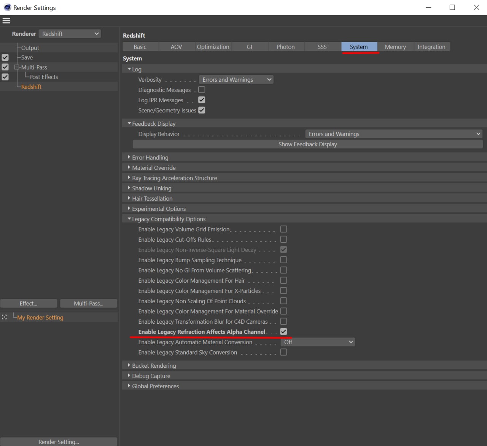Enable Legacy Bump Sampling Technique checkbox
The height and width of the screenshot is (446, 487).
[283, 260]
